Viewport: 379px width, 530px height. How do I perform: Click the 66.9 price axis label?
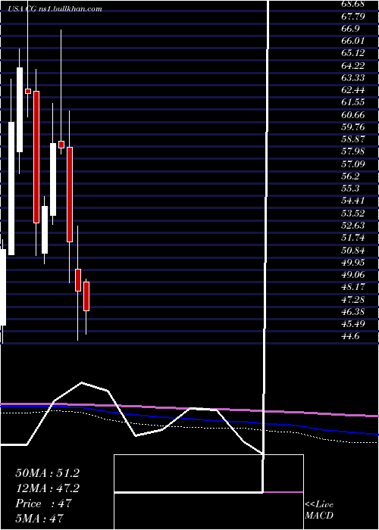coord(350,29)
